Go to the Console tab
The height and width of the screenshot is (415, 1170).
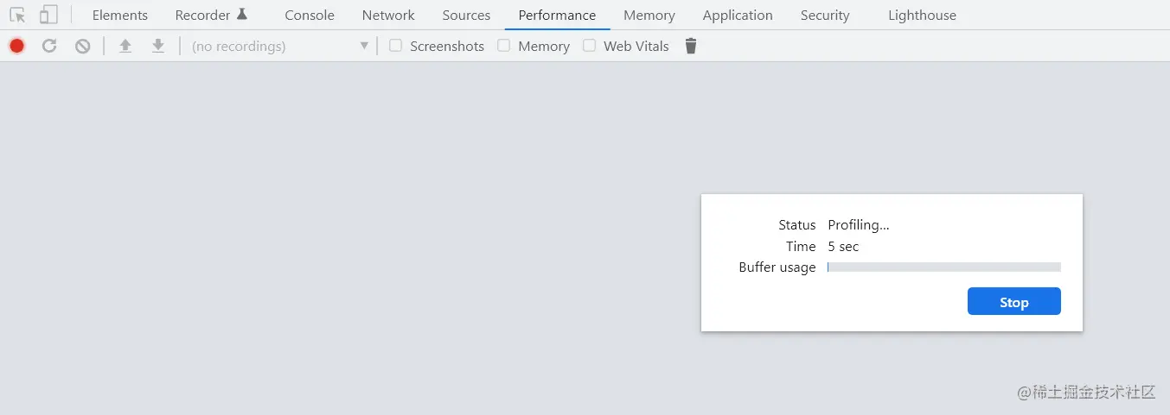[x=310, y=15]
